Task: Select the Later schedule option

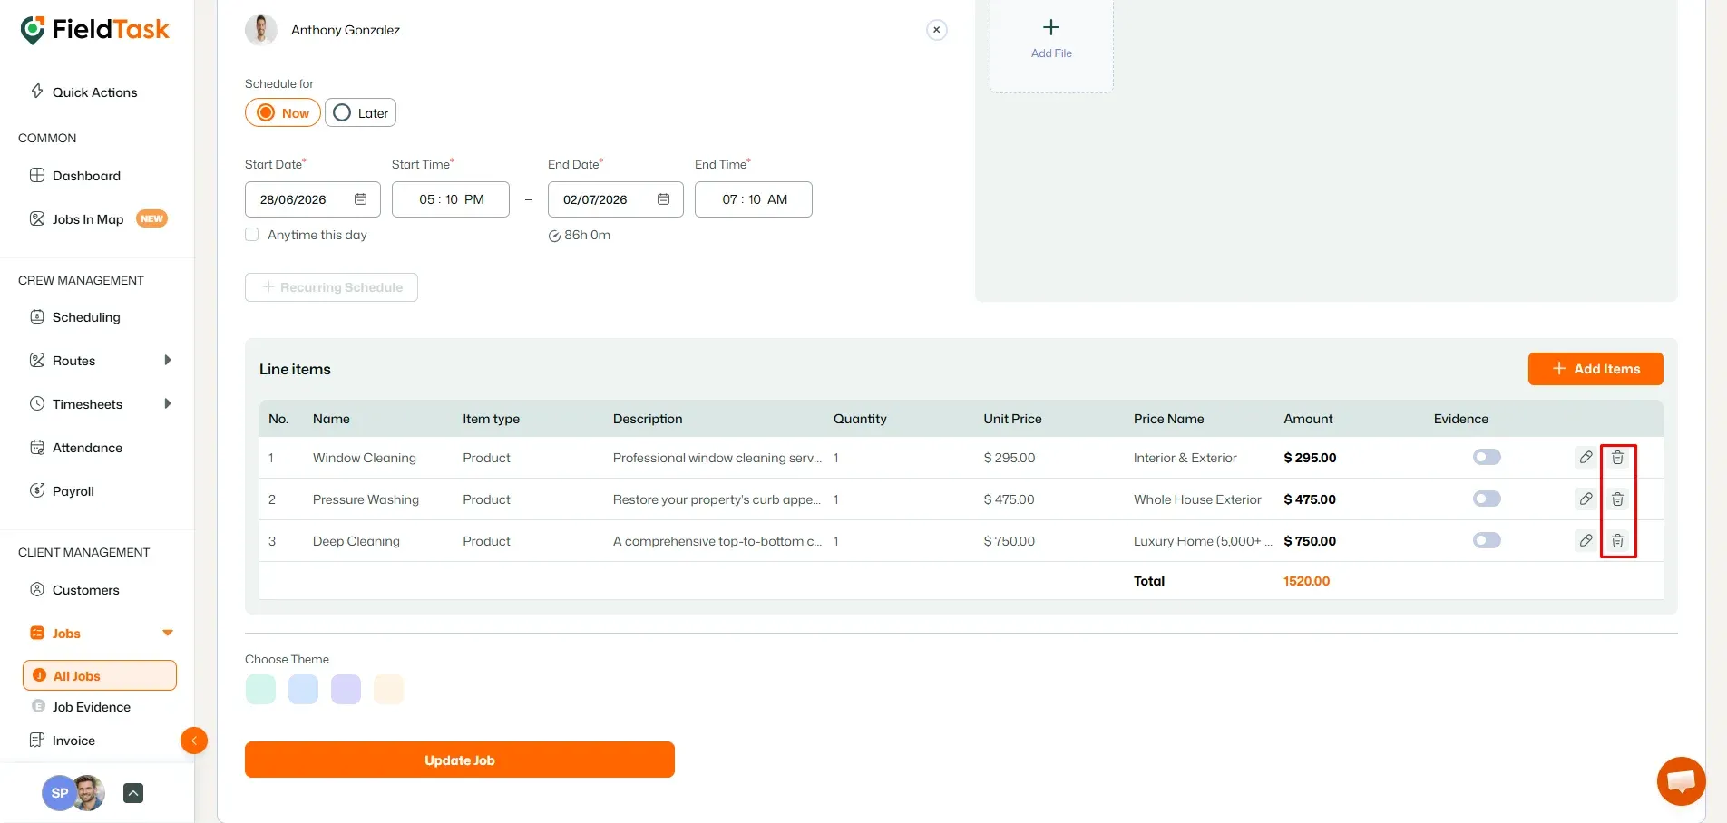Action: [361, 113]
